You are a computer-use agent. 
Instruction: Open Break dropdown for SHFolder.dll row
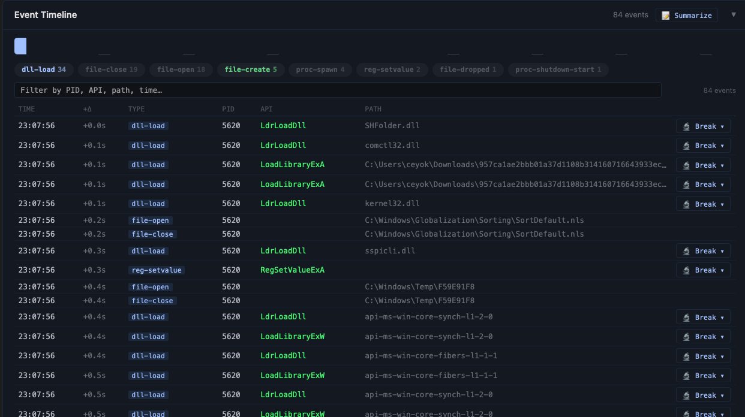(x=703, y=126)
